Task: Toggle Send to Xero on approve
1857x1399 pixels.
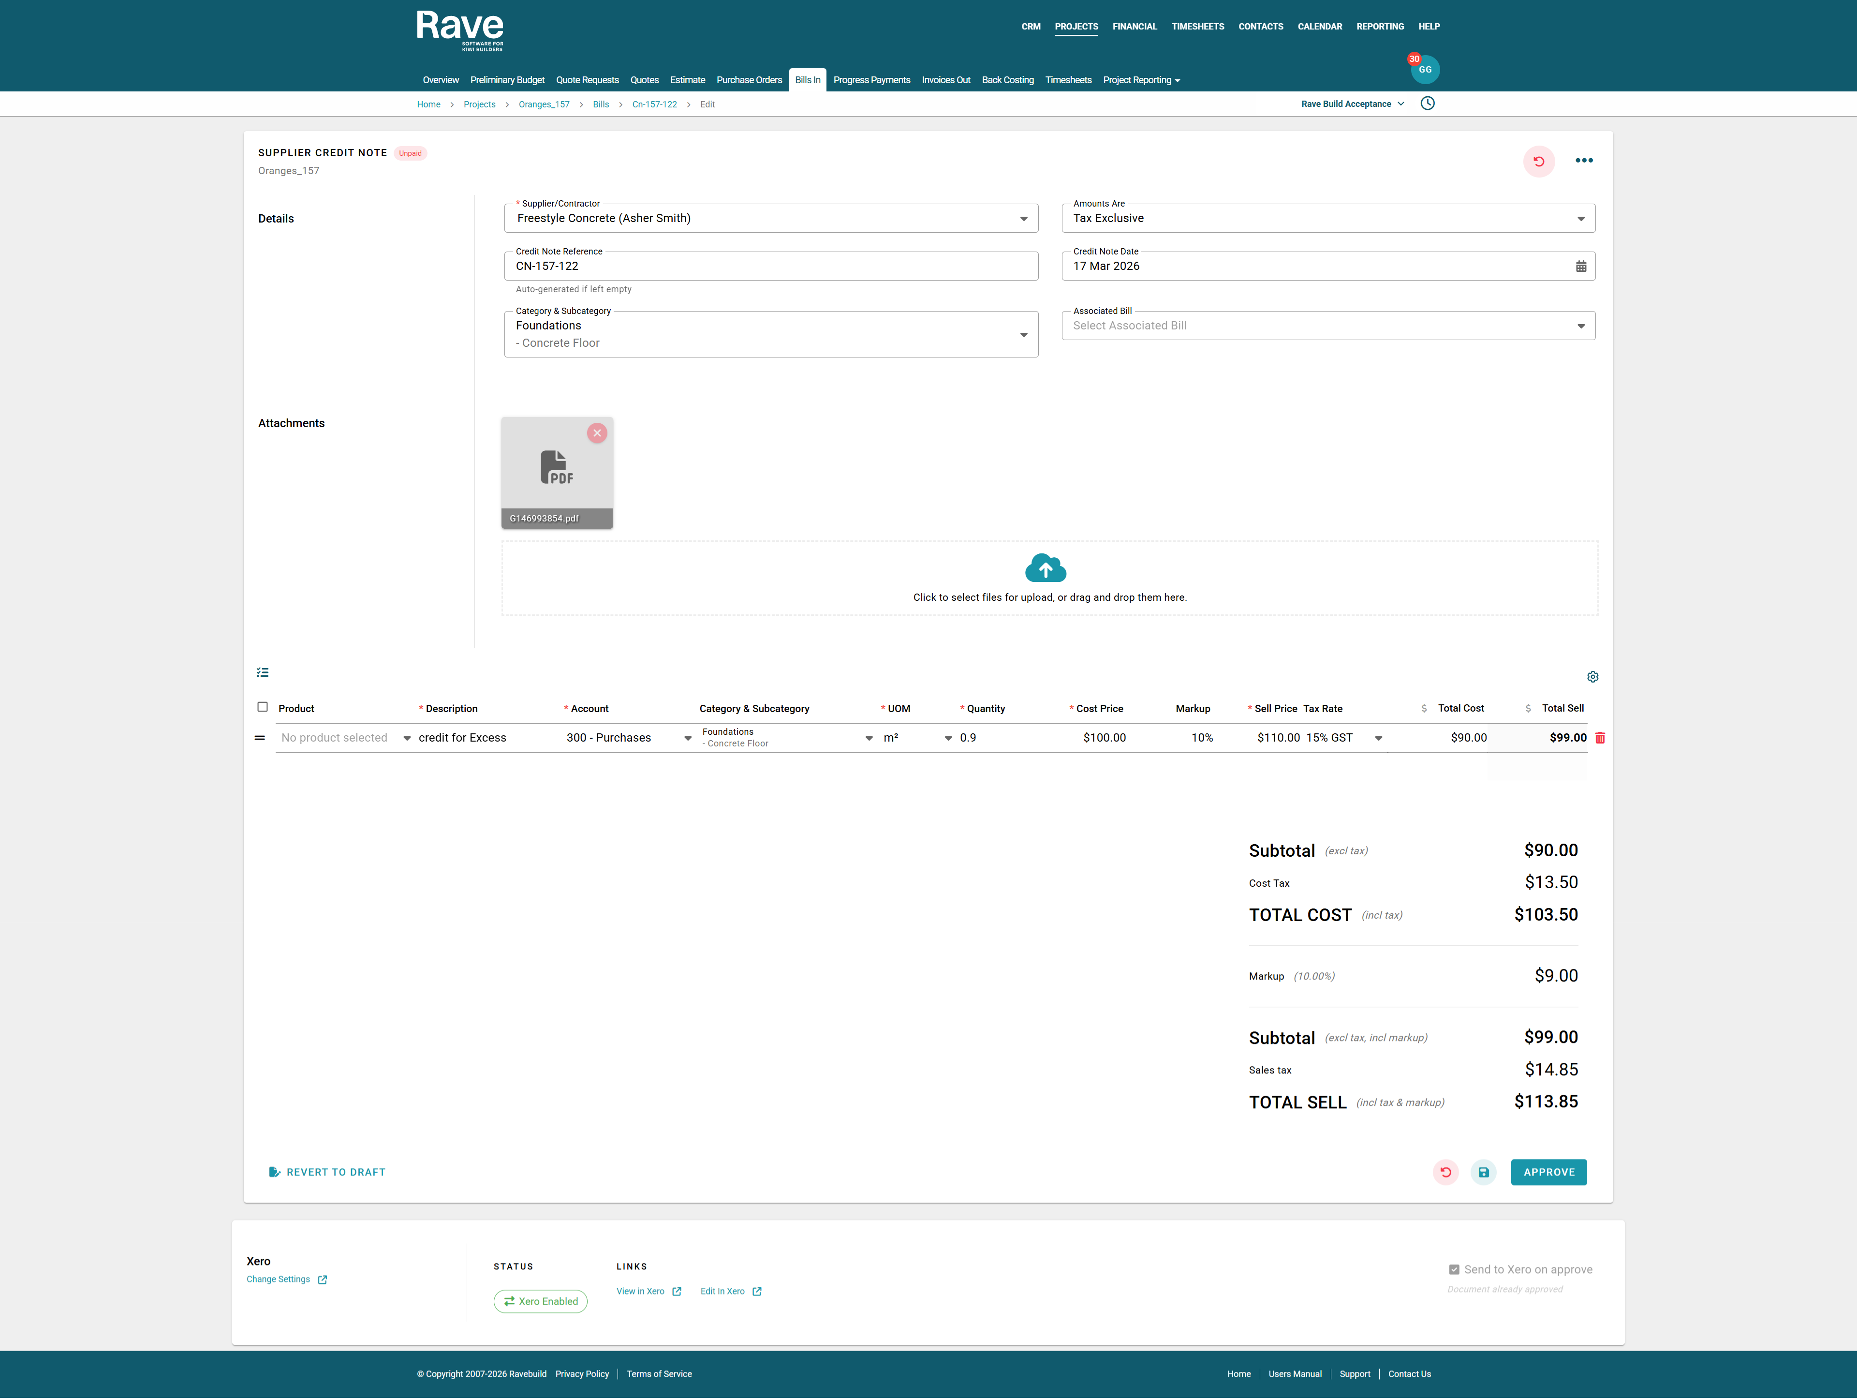Action: click(1454, 1270)
